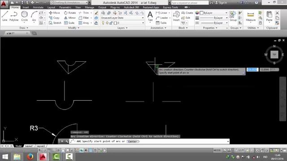Image resolution: width=287 pixels, height=161 pixels.
Task: Click the Linear dimension tool
Action: point(161,13)
